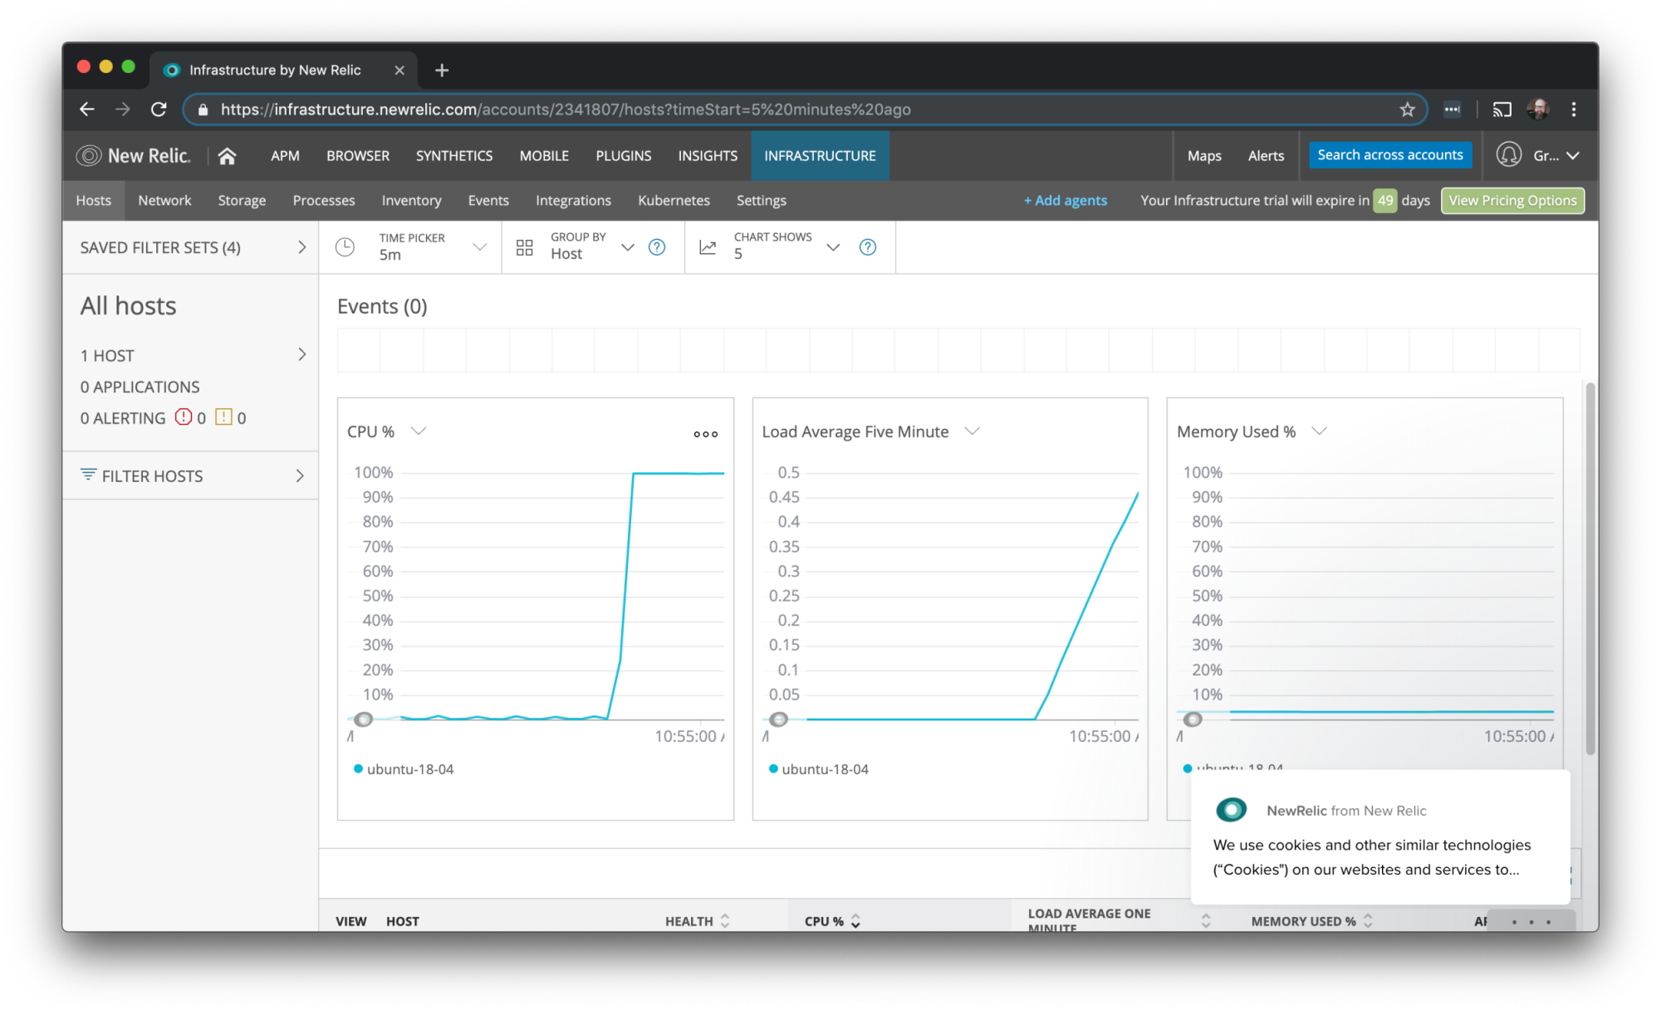Screen dimensions: 1661x1014
Task: Click the browser extension icon beside the star
Action: (x=1452, y=110)
